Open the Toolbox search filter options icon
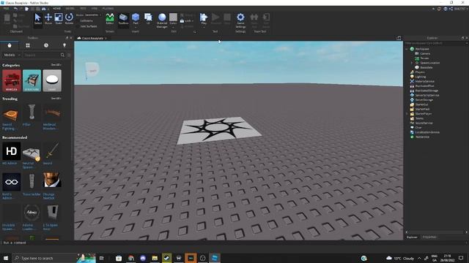469x263 pixels. [x=69, y=55]
